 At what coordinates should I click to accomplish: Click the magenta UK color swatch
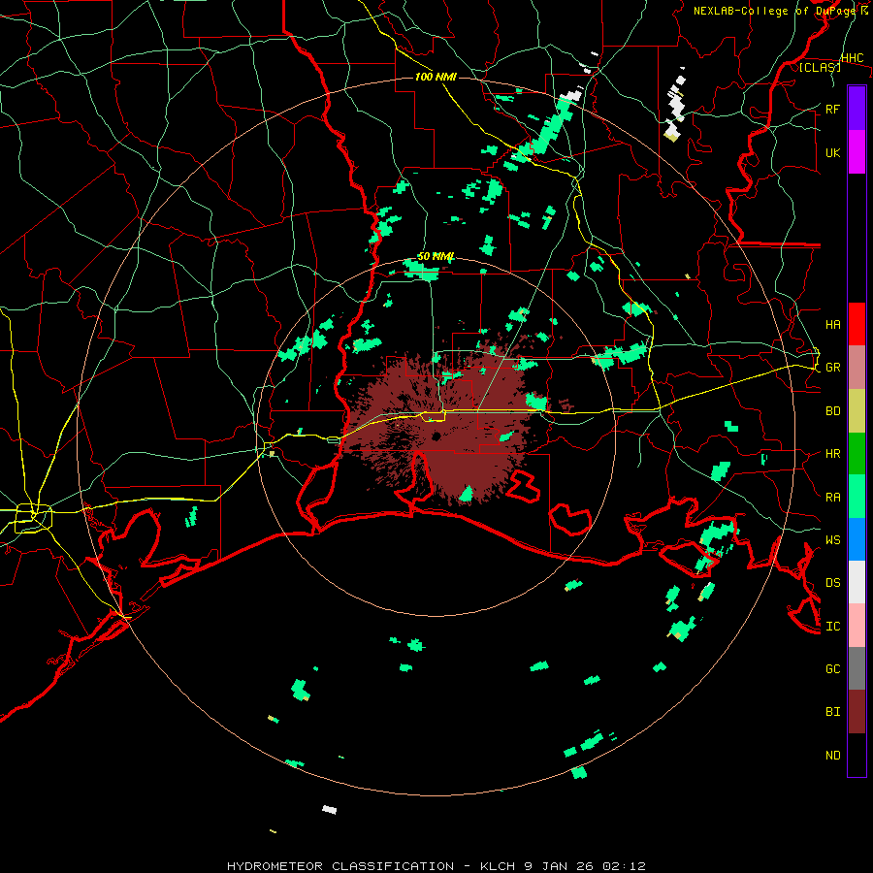click(x=857, y=152)
